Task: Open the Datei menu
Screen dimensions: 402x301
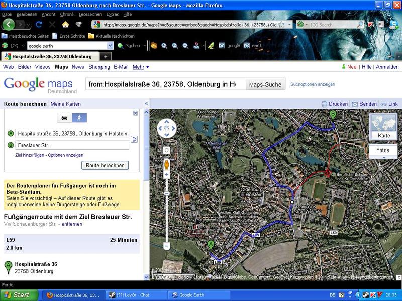Action: [x=7, y=14]
